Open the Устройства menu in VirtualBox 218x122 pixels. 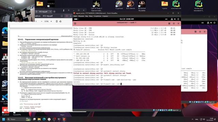coord(97,16)
